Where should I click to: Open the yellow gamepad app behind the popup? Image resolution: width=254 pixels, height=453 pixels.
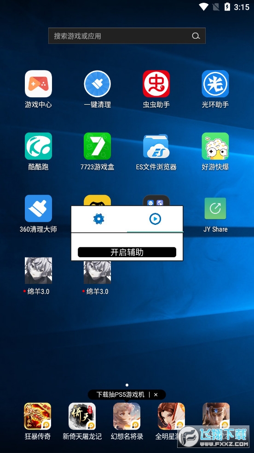(x=97, y=200)
